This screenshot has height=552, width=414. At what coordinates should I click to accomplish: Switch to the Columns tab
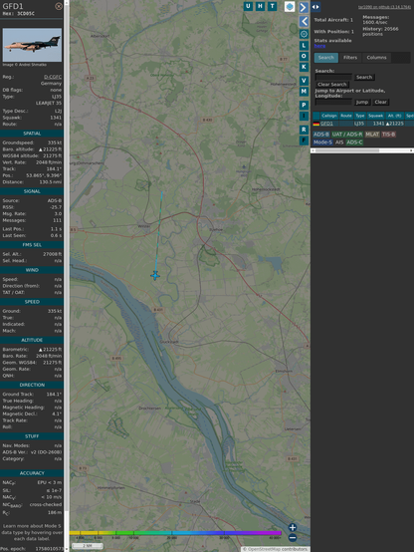[376, 58]
